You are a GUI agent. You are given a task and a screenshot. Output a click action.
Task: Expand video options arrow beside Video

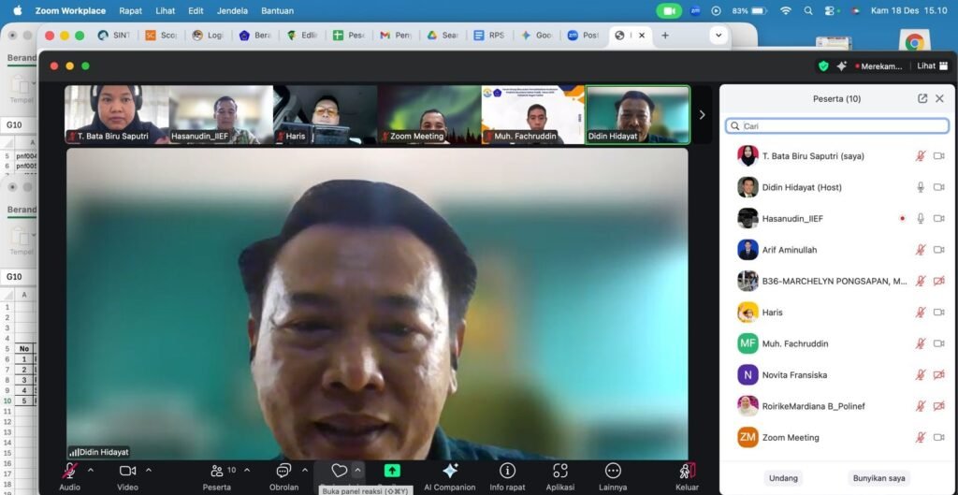(149, 470)
